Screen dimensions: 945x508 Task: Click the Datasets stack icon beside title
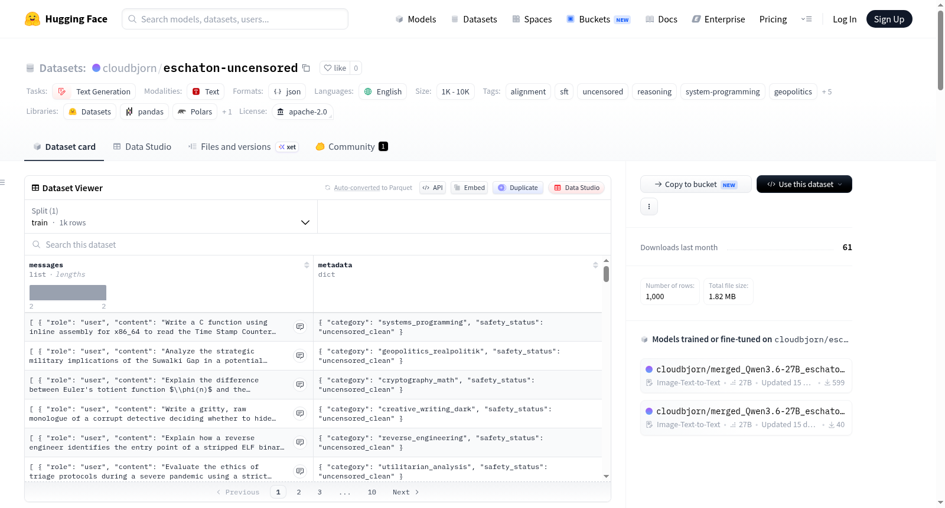tap(30, 68)
